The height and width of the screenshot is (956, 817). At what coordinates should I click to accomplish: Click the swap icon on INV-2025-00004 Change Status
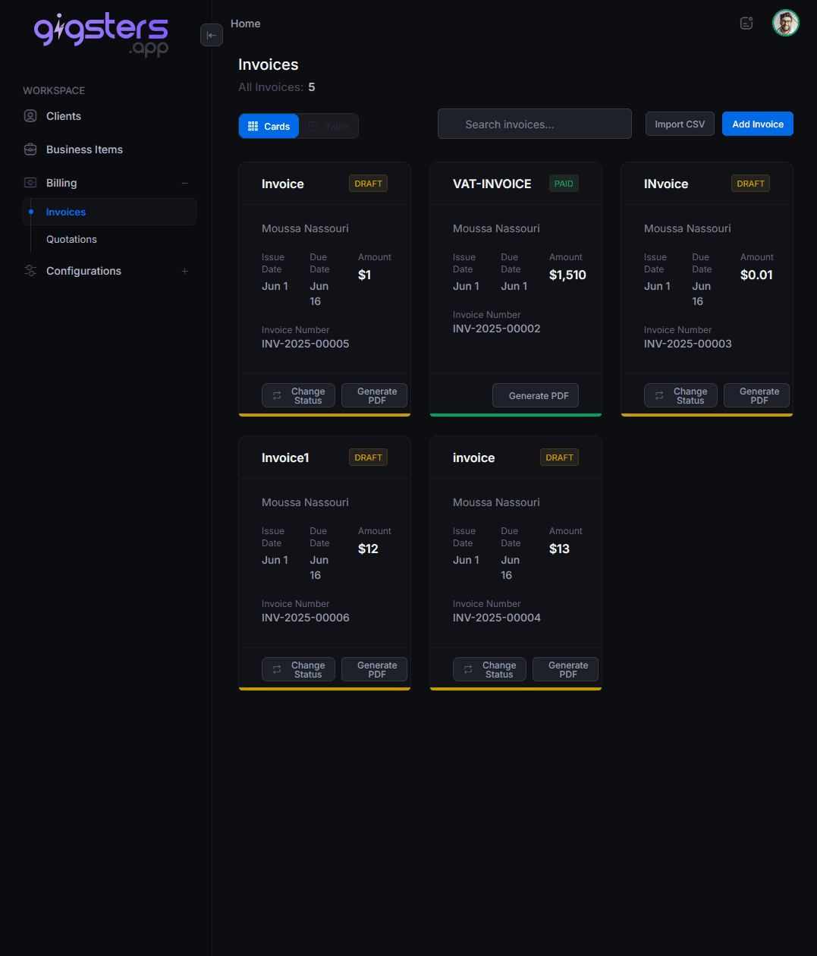pyautogui.click(x=468, y=669)
